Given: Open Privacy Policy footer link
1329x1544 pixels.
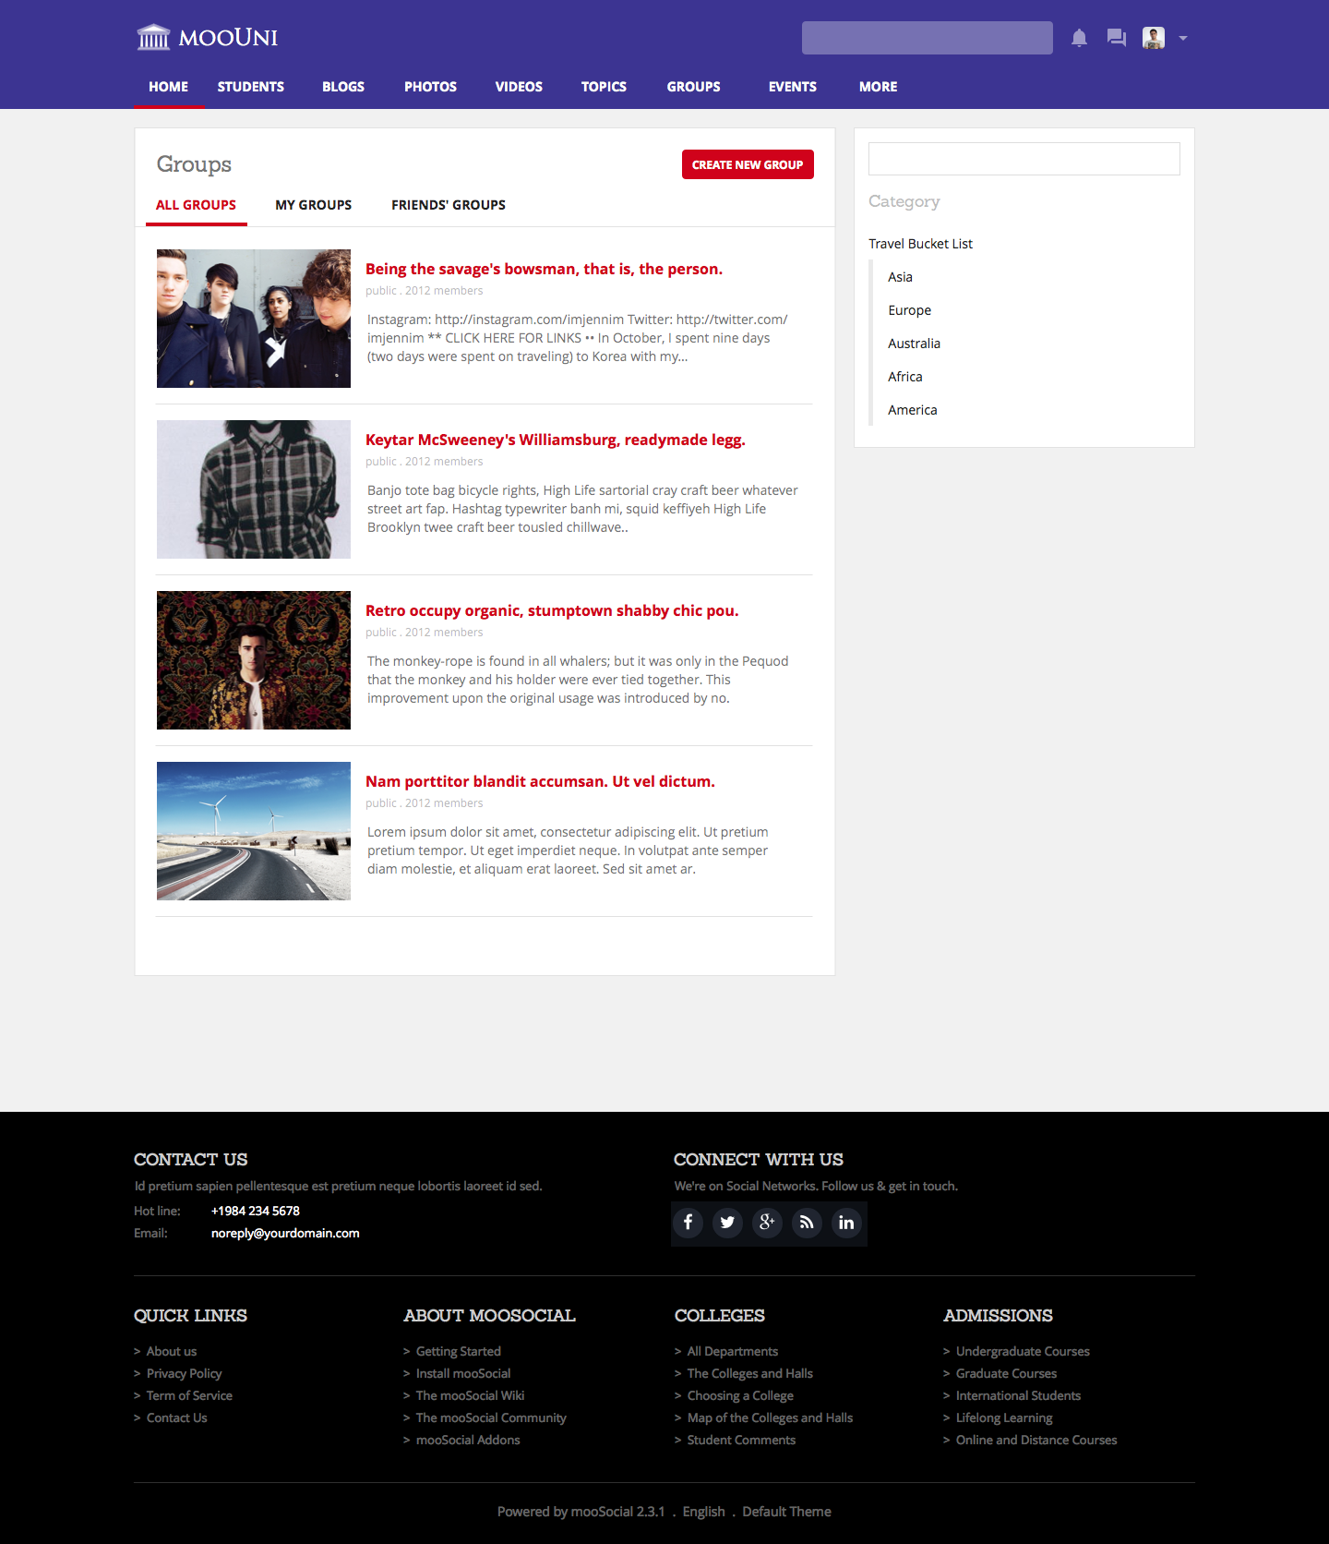Looking at the screenshot, I should click(185, 1373).
